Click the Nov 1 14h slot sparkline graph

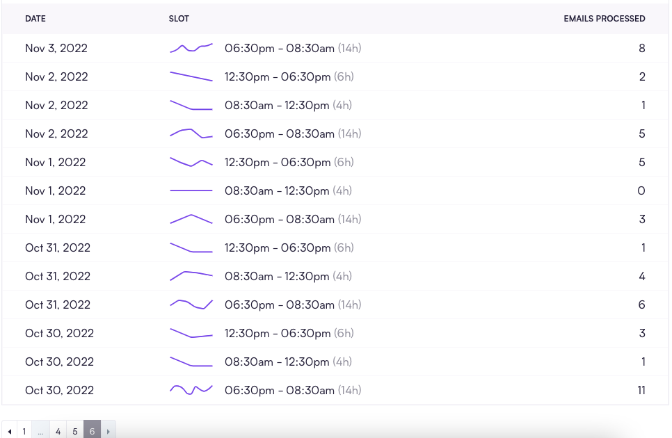pos(191,219)
